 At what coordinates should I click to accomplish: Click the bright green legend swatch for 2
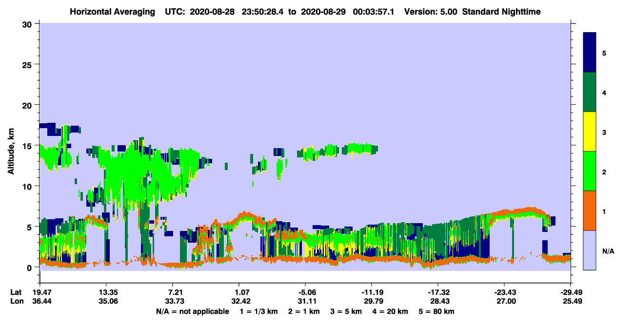(x=590, y=171)
